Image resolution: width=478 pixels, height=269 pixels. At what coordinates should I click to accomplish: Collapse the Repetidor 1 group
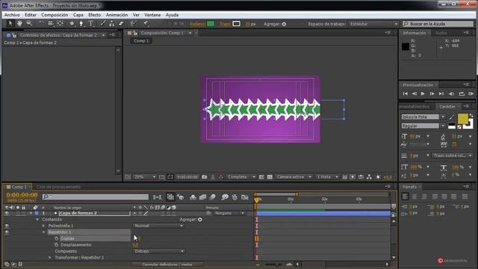43,232
